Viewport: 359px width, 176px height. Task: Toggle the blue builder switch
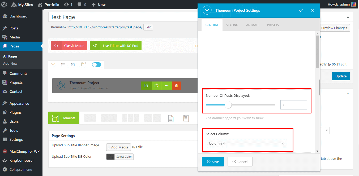pos(97,65)
